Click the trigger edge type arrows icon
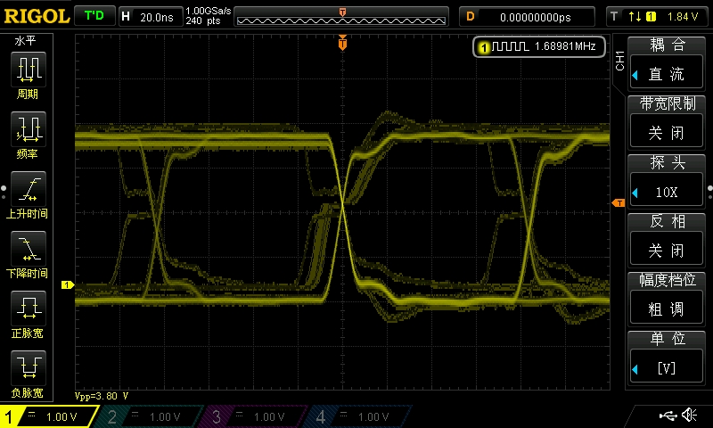713x428 pixels. (635, 17)
